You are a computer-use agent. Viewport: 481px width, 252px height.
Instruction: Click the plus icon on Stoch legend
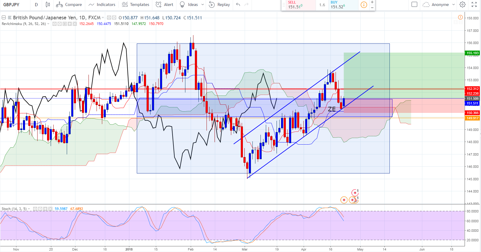tap(45, 209)
